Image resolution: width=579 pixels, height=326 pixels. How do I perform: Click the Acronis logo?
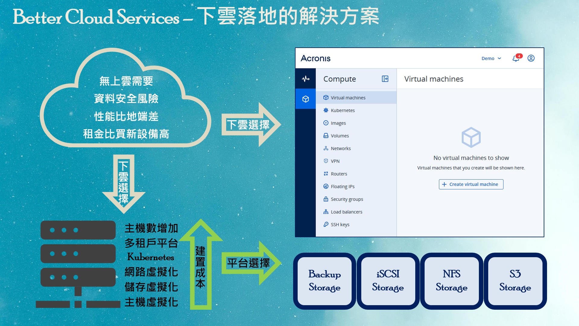[315, 58]
